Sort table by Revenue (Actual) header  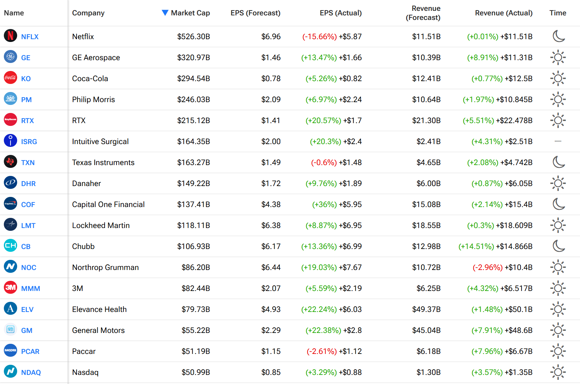[x=504, y=13]
